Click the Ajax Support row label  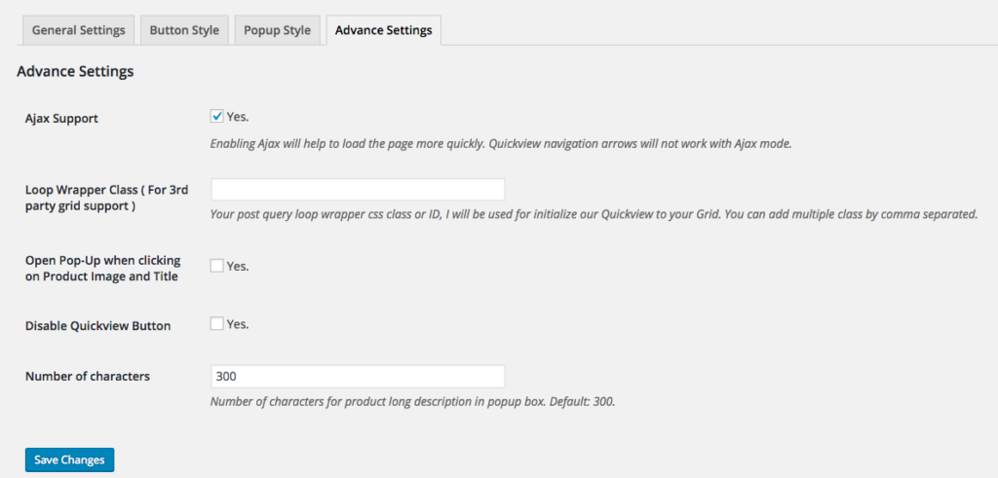point(61,119)
